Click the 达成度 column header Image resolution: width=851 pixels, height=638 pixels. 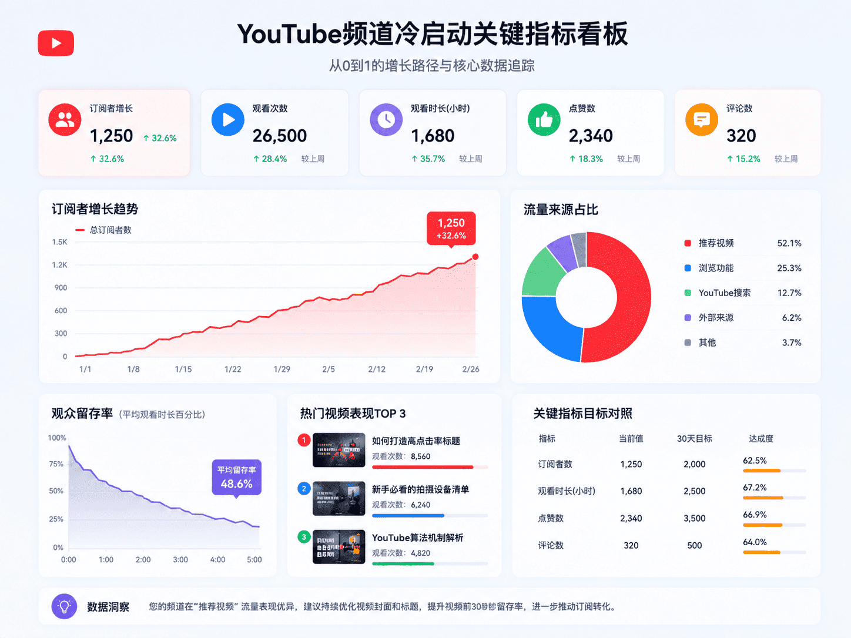pos(761,439)
